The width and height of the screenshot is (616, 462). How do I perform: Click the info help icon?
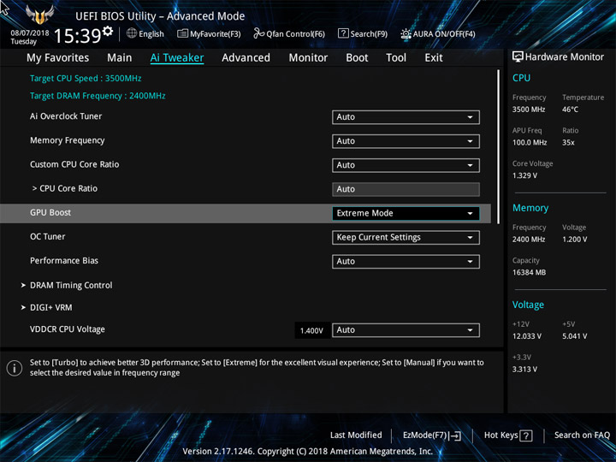click(15, 369)
